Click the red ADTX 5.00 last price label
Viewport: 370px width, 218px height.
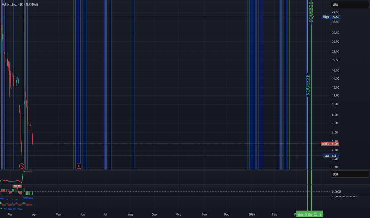click(x=330, y=144)
